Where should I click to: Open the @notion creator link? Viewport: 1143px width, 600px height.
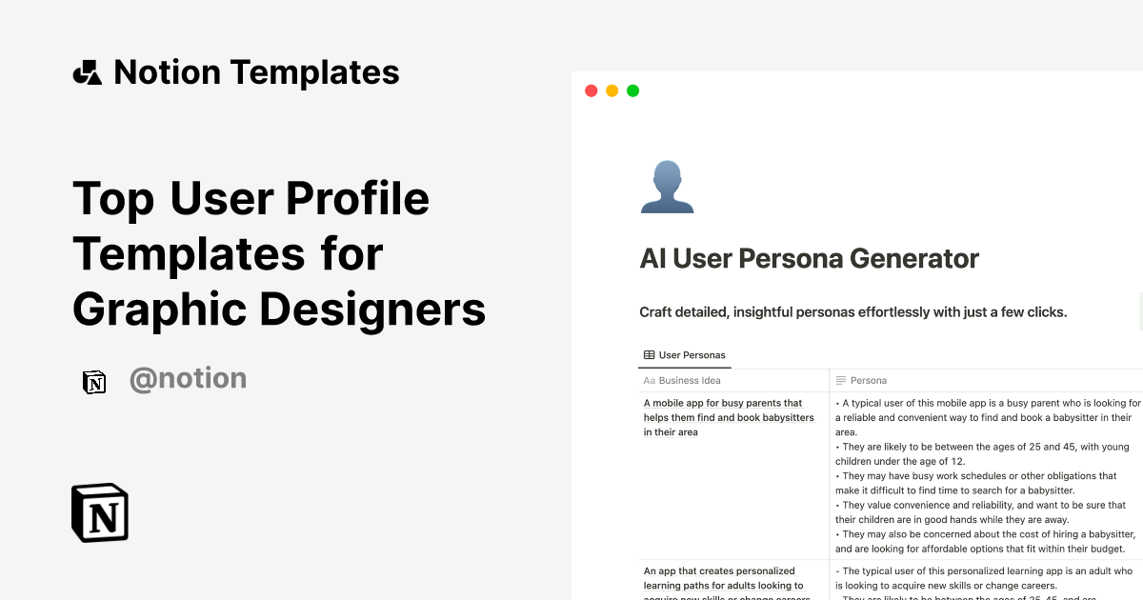pos(188,379)
